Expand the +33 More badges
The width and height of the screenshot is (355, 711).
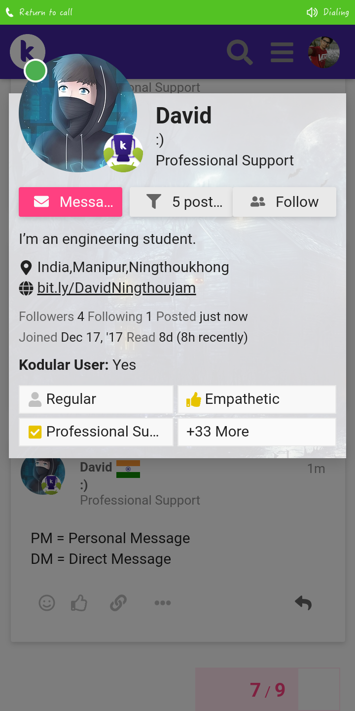tap(256, 432)
